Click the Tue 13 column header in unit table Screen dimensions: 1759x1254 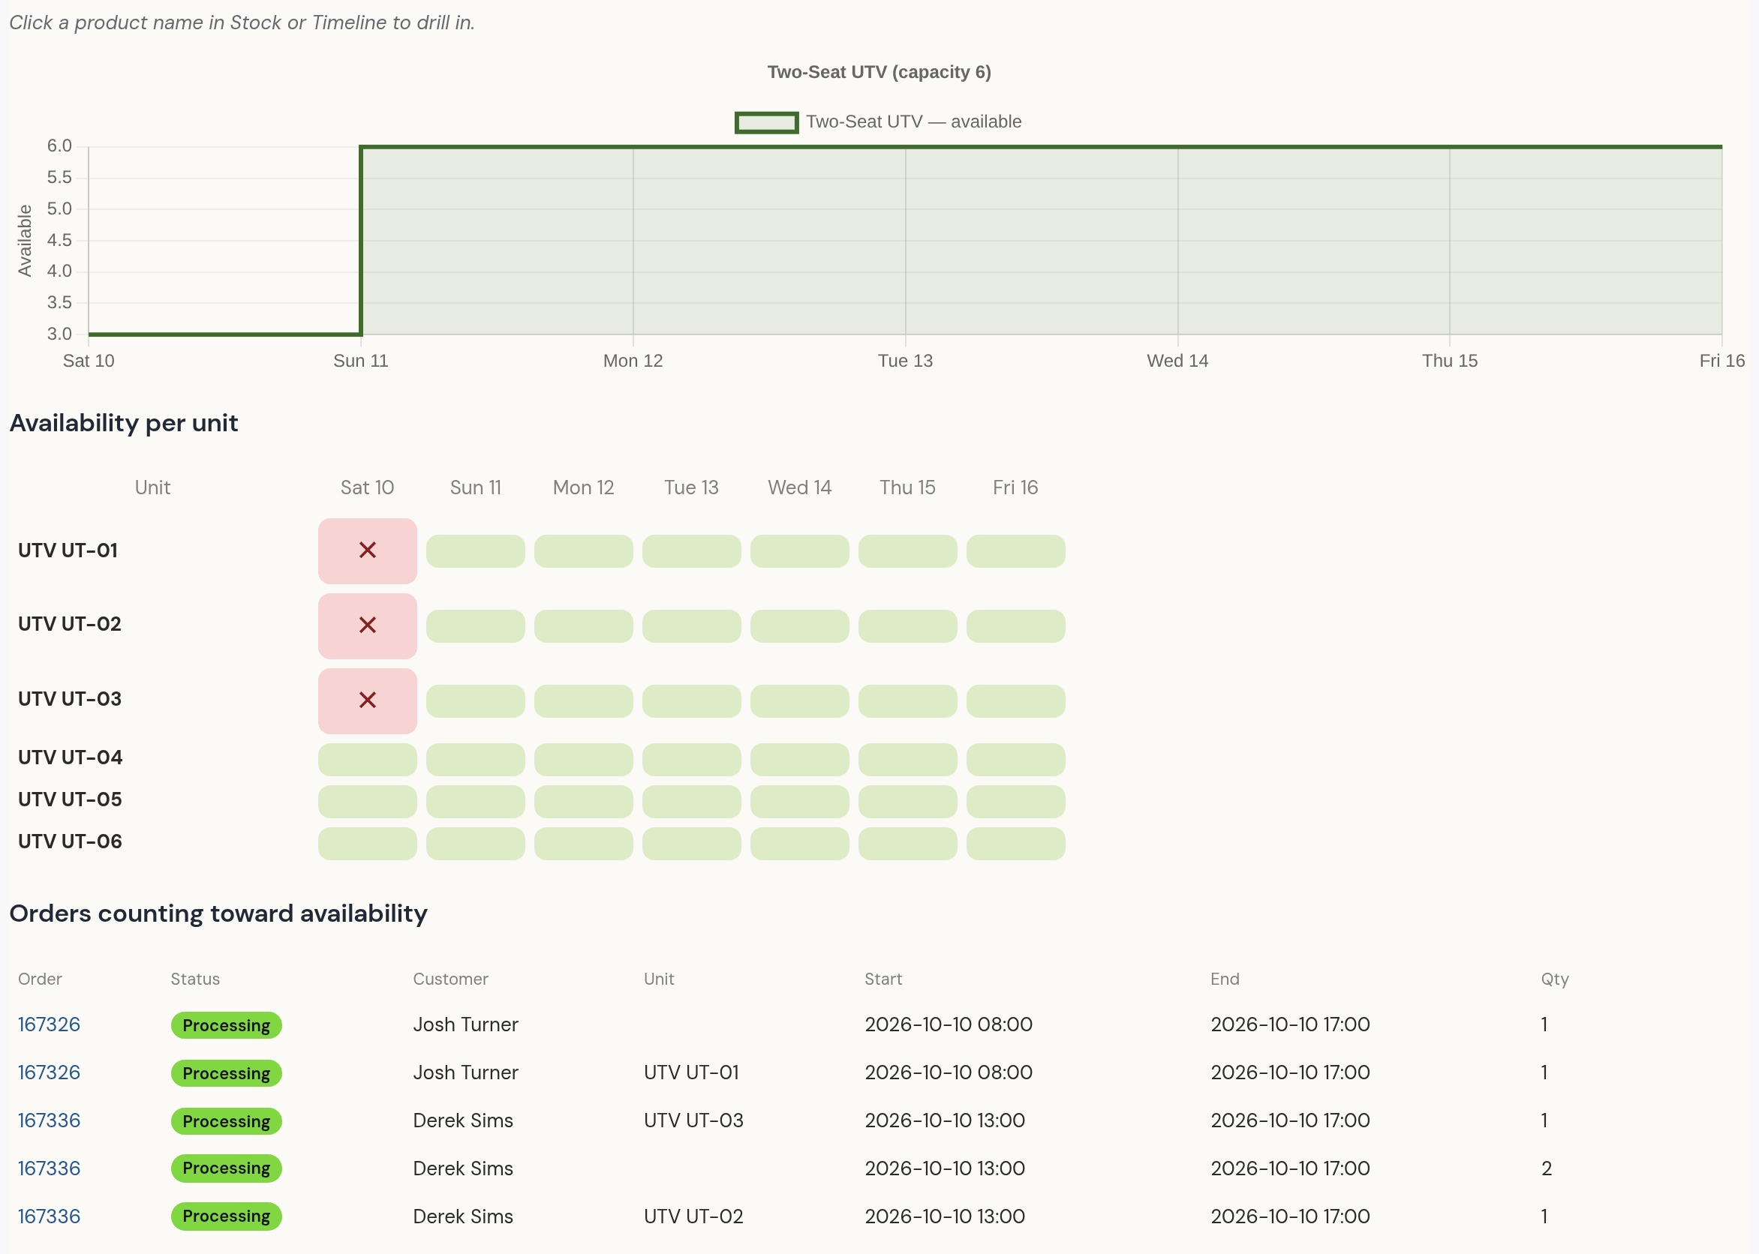click(x=691, y=487)
